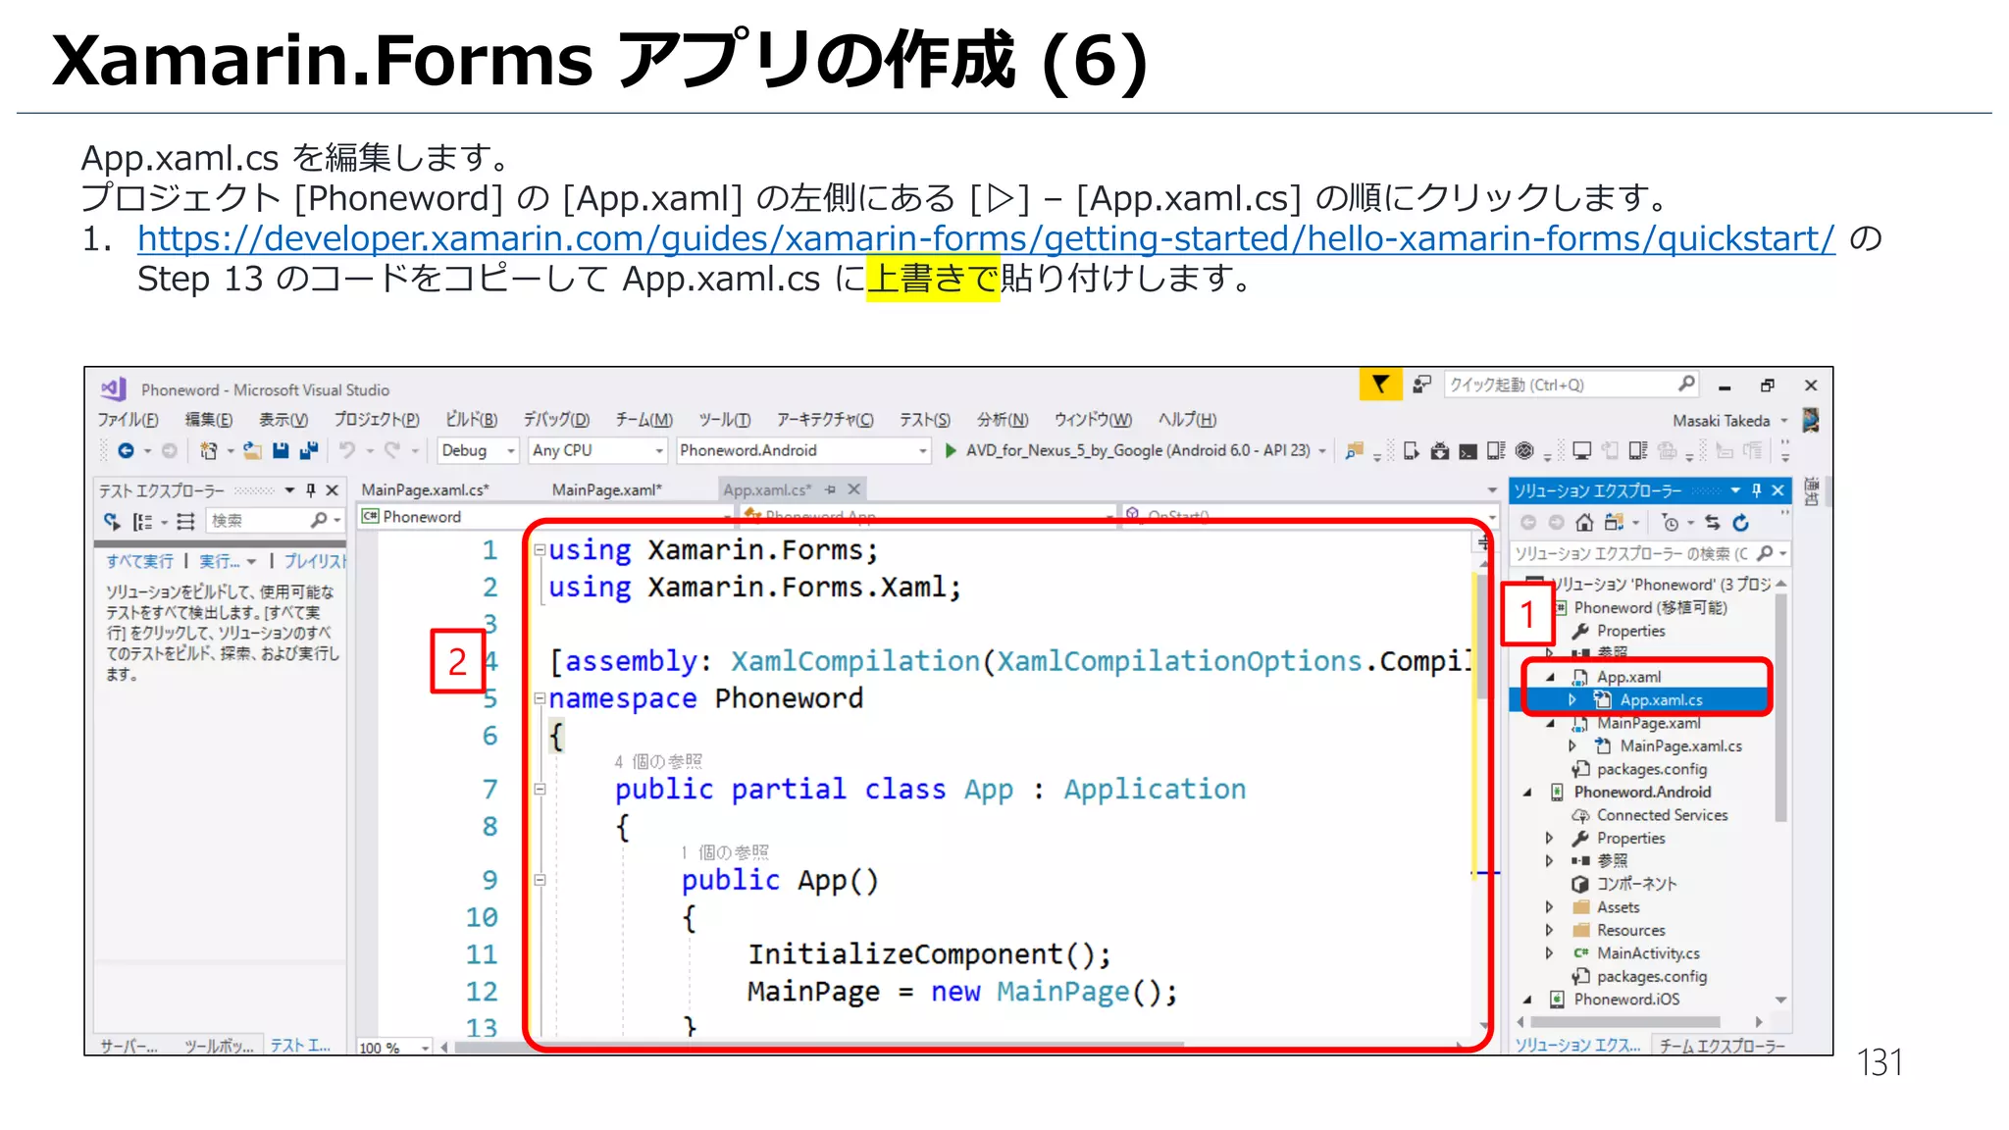Collapse the class App code region
Screen dimensions: 2009x1130
[x=540, y=790]
